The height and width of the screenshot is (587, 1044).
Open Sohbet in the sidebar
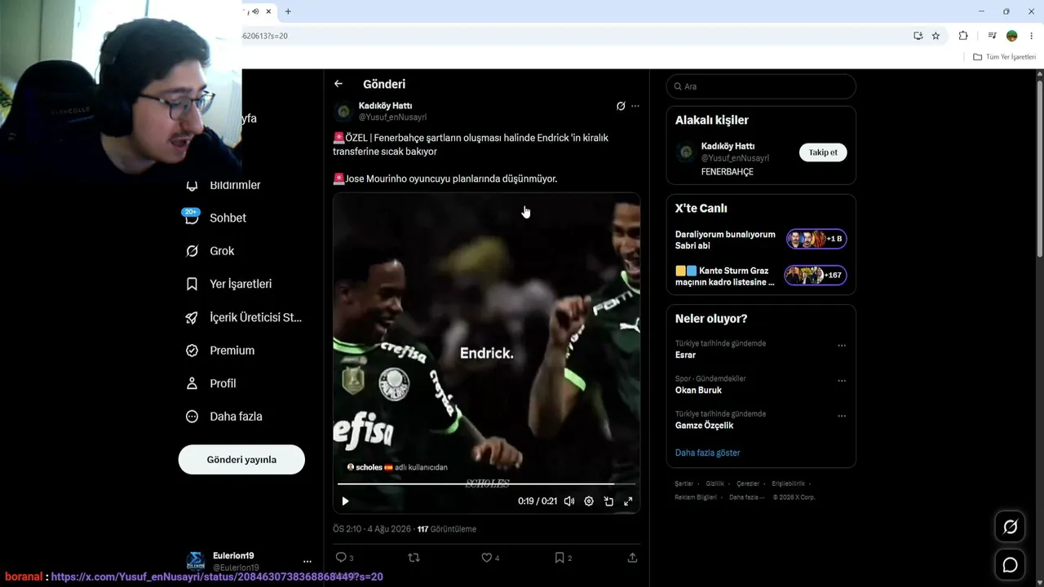(x=216, y=218)
